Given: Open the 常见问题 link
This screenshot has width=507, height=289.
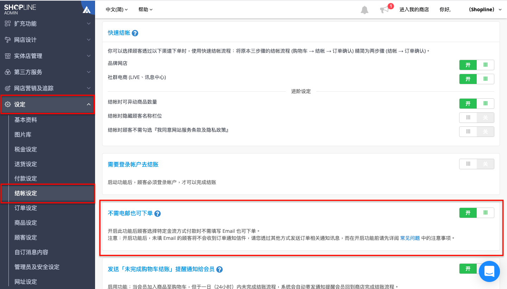Looking at the screenshot, I should tap(410, 238).
